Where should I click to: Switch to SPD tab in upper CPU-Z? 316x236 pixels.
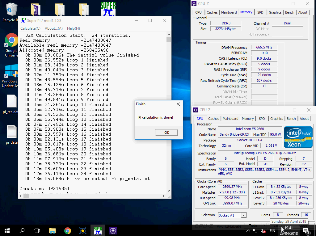point(260,12)
